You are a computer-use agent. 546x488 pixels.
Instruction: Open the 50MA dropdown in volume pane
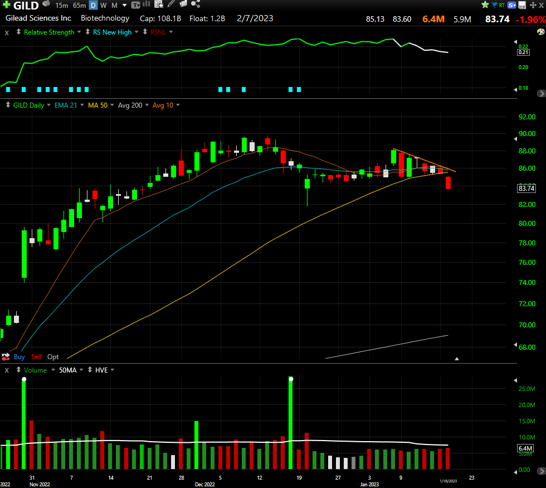coord(81,370)
